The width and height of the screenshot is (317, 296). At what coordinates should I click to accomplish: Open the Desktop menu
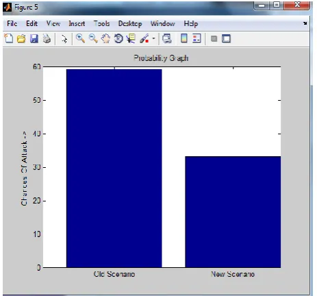tap(130, 24)
